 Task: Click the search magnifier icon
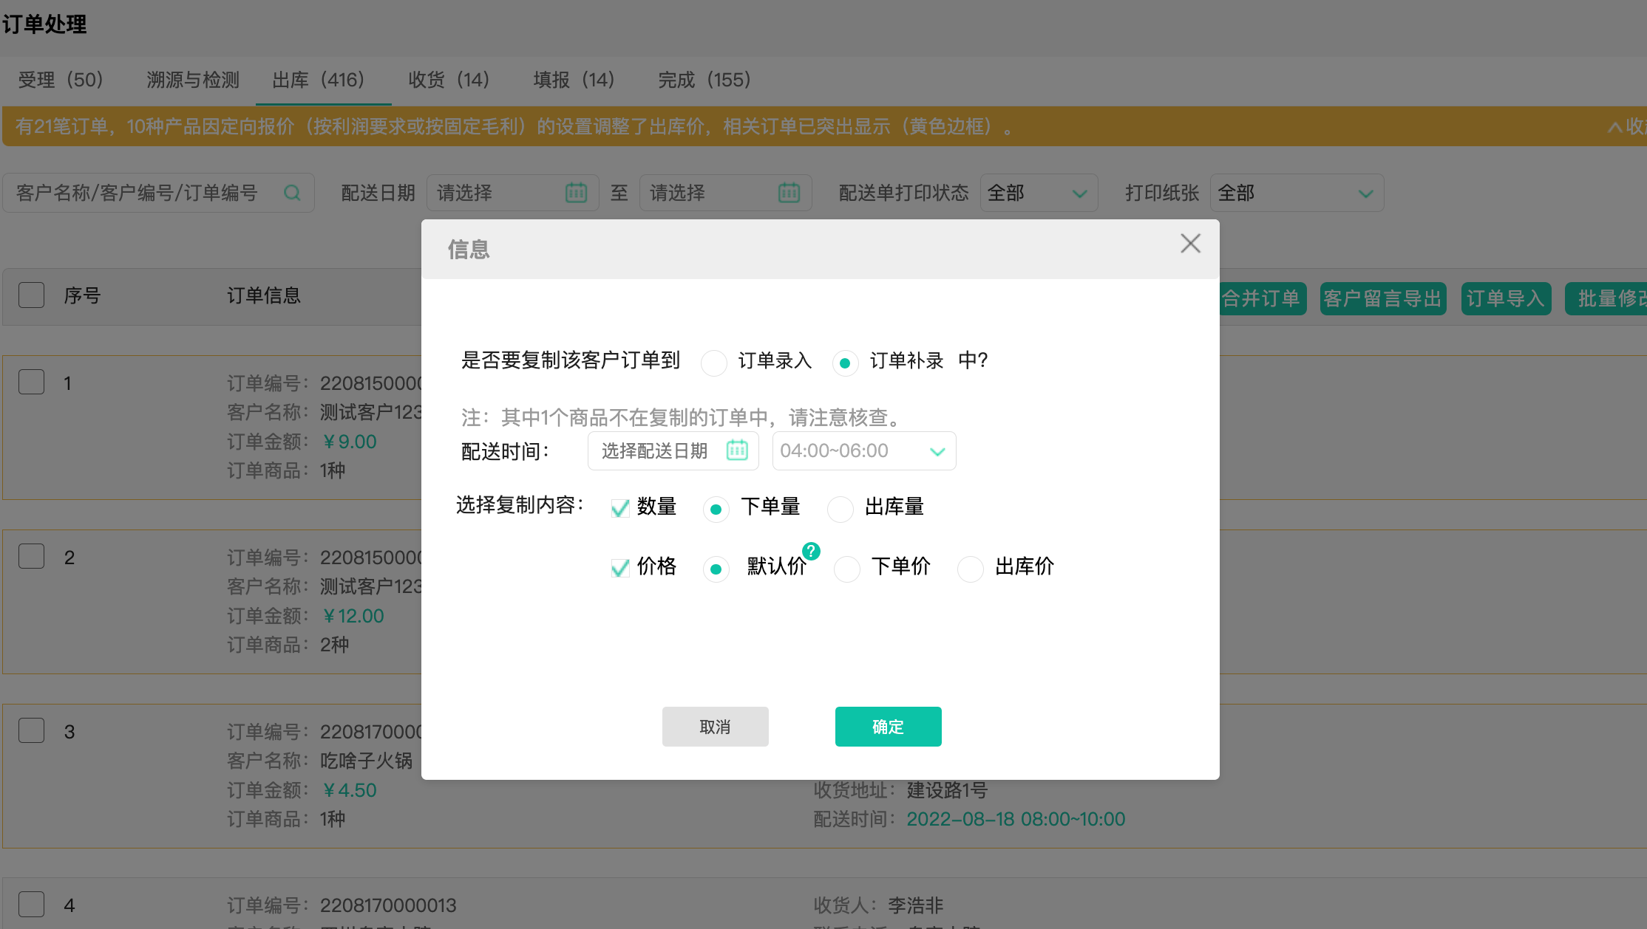tap(292, 193)
